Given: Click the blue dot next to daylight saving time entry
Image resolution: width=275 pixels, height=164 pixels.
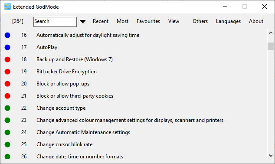Looking at the screenshot, I should (7, 35).
